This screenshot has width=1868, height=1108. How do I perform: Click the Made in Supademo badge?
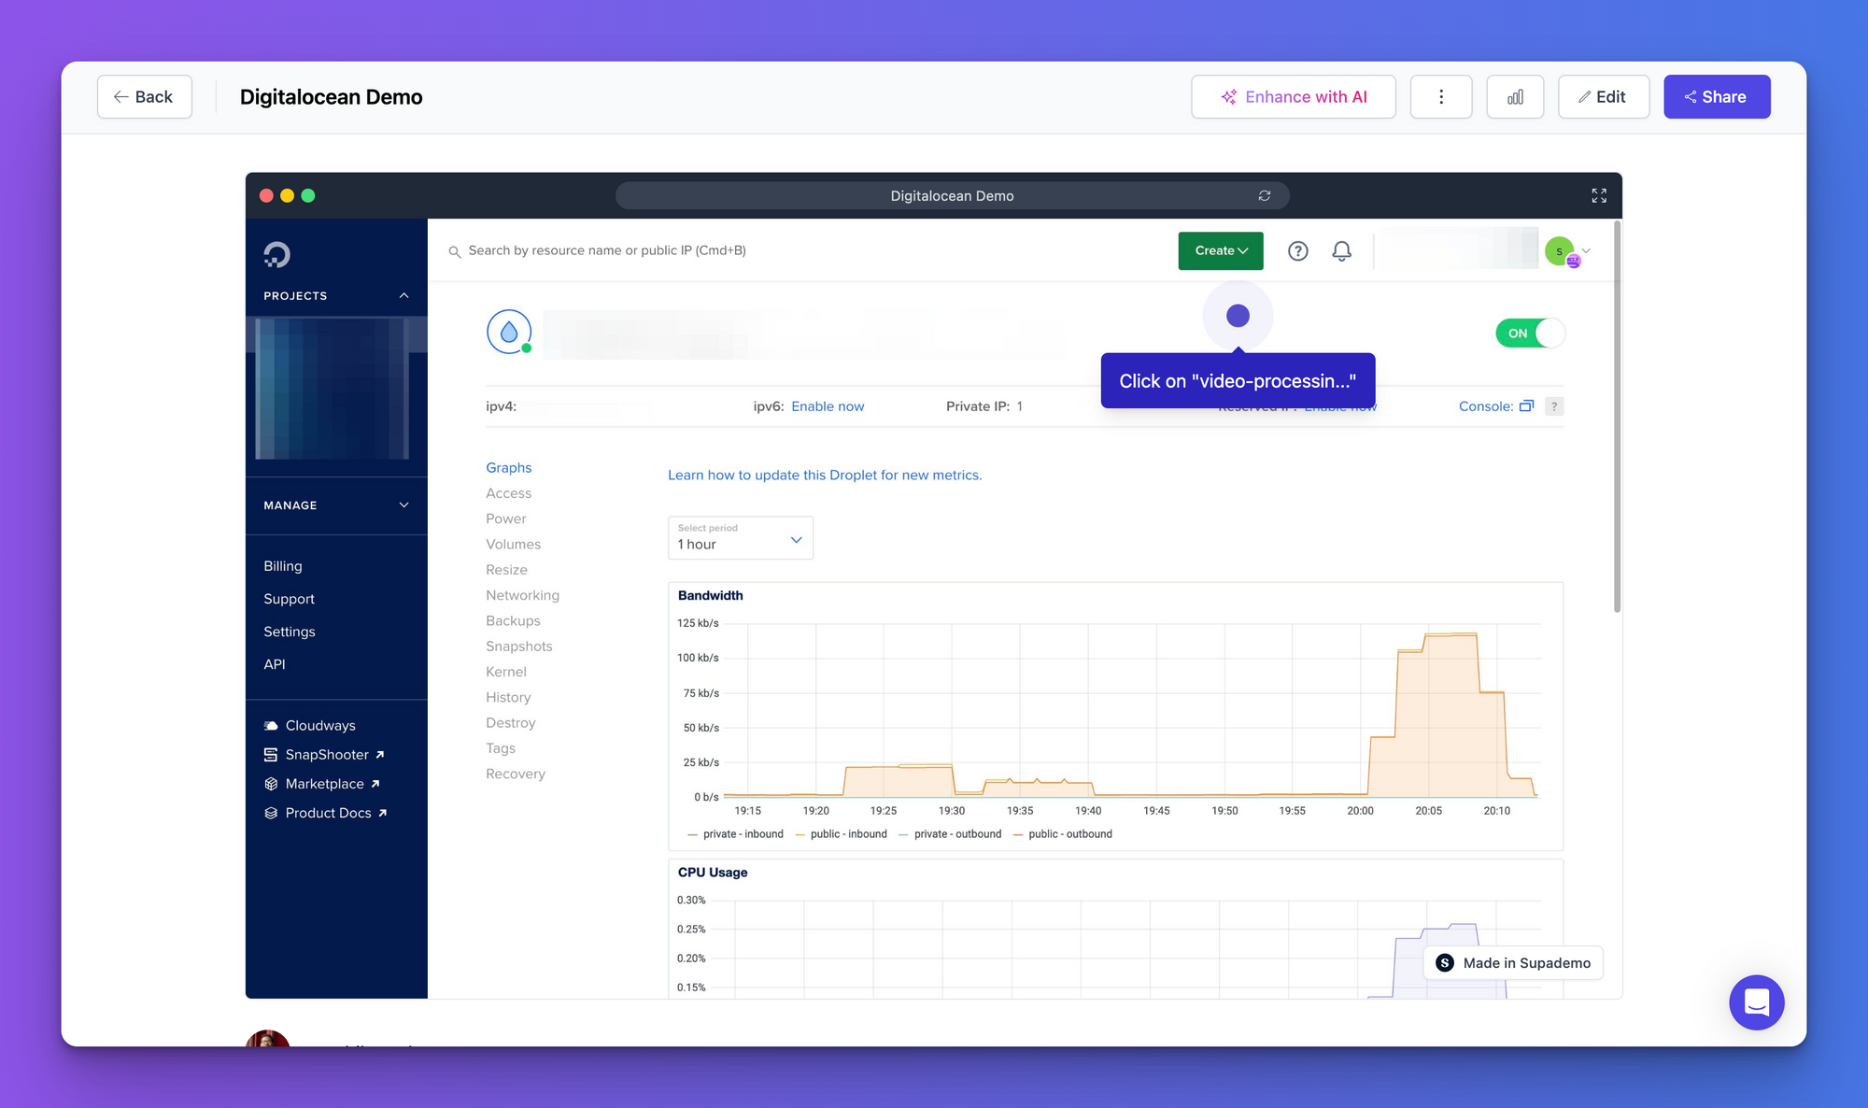coord(1513,963)
